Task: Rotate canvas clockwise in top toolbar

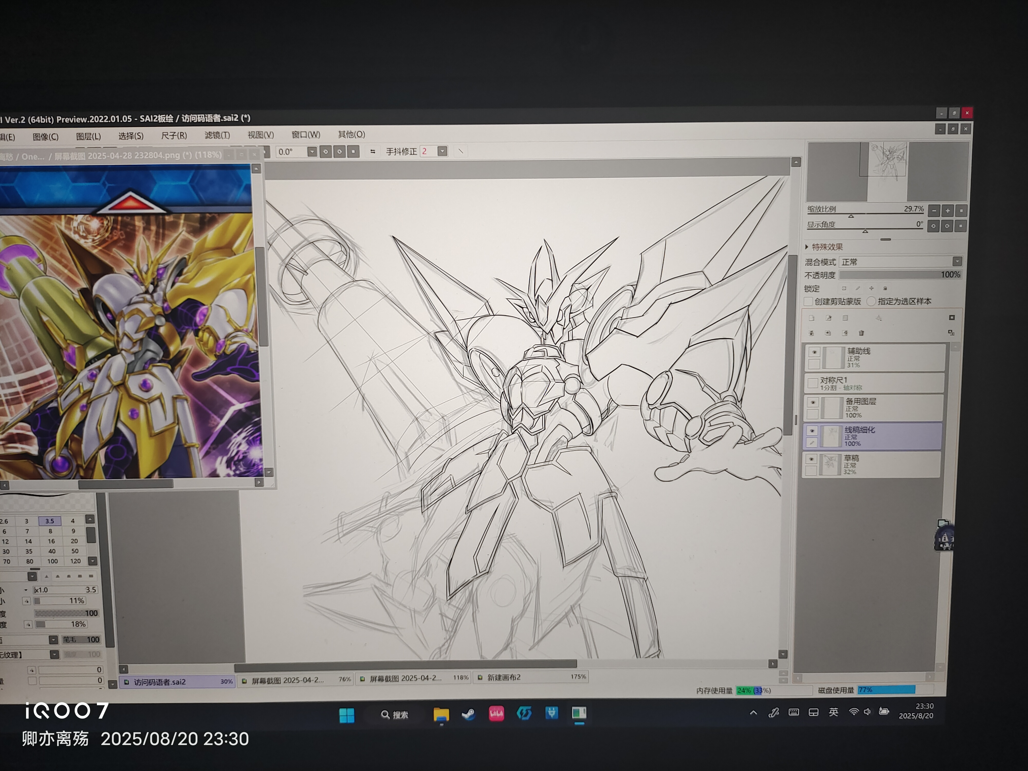Action: (340, 152)
